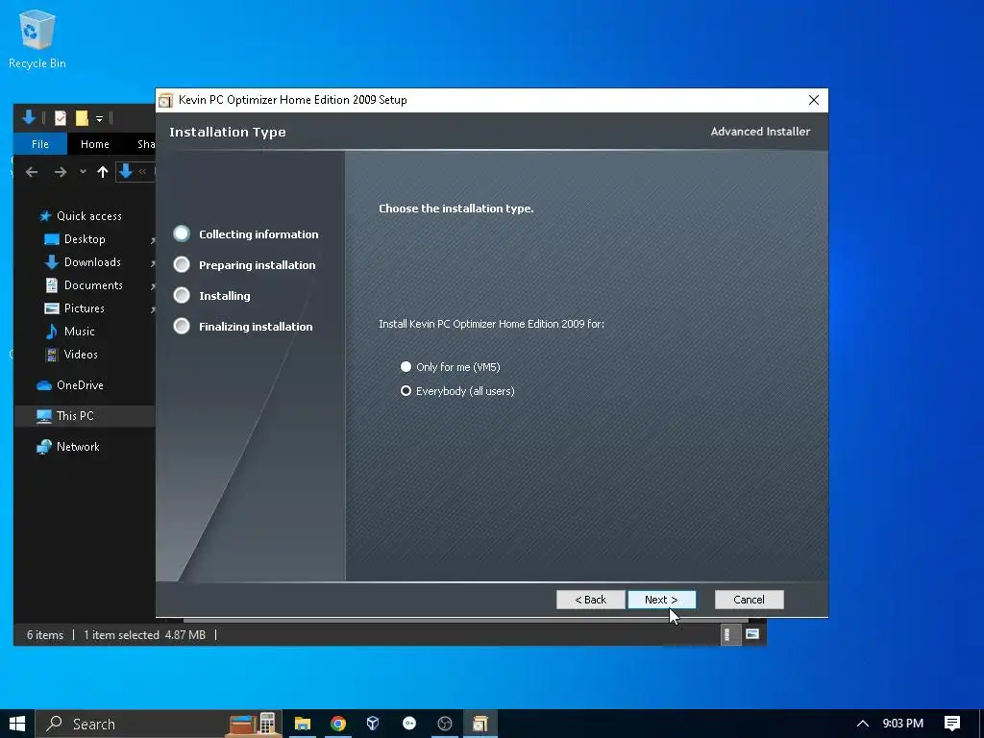The image size is (984, 738).
Task: Open the Action Center notifications icon
Action: click(x=952, y=724)
